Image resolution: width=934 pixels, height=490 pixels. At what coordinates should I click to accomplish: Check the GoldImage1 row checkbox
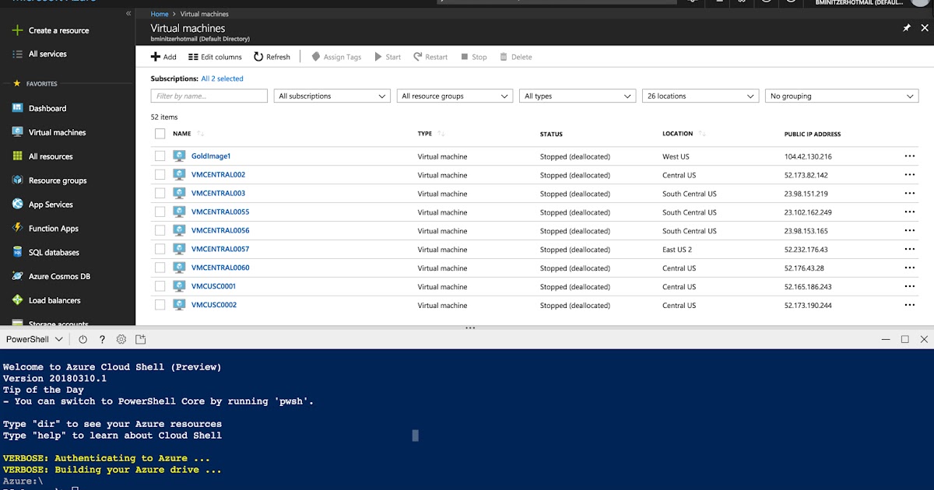[160, 156]
